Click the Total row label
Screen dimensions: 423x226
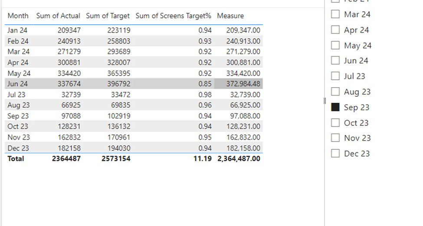tap(16, 159)
